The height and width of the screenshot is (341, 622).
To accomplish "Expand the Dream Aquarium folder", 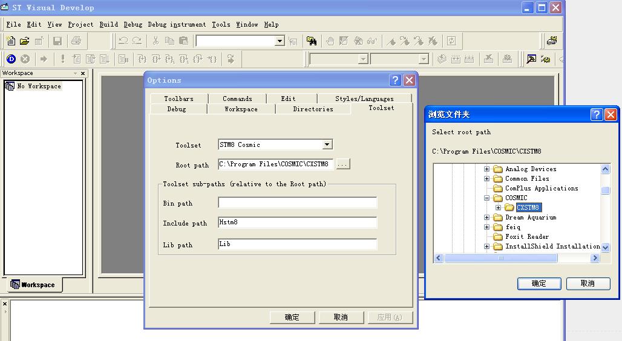I will pos(486,217).
